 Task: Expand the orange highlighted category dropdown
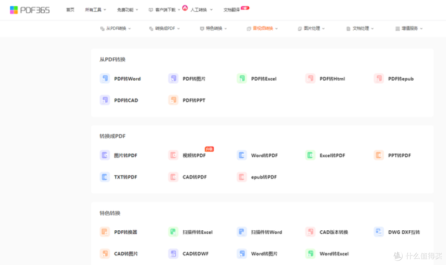[x=262, y=28]
